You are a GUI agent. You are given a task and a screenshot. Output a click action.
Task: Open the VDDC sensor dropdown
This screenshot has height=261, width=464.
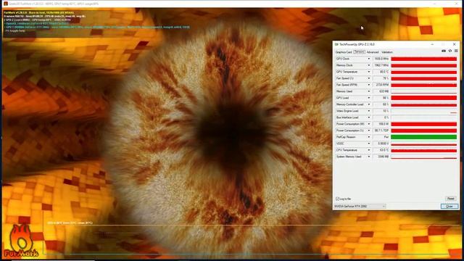click(369, 144)
